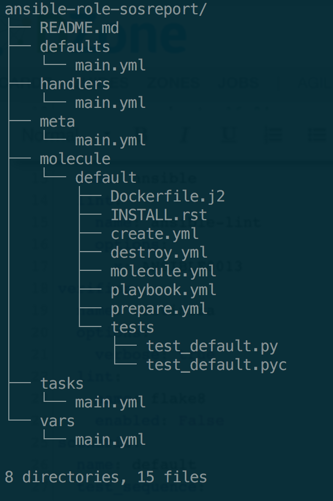
Task: Click on INSTALL.rst in the listing
Action: tap(159, 215)
